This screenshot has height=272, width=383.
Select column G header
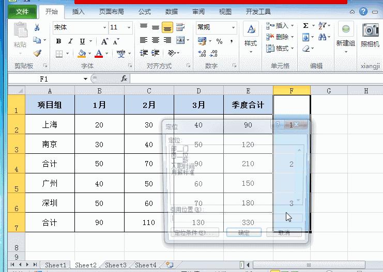click(x=329, y=91)
